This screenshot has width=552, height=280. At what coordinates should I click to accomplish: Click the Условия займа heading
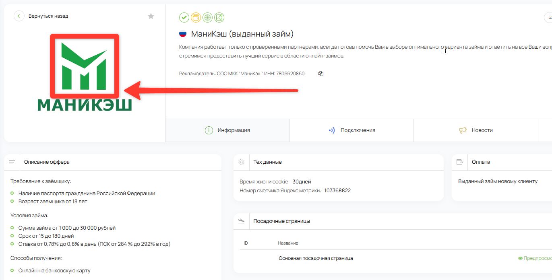pyautogui.click(x=29, y=216)
